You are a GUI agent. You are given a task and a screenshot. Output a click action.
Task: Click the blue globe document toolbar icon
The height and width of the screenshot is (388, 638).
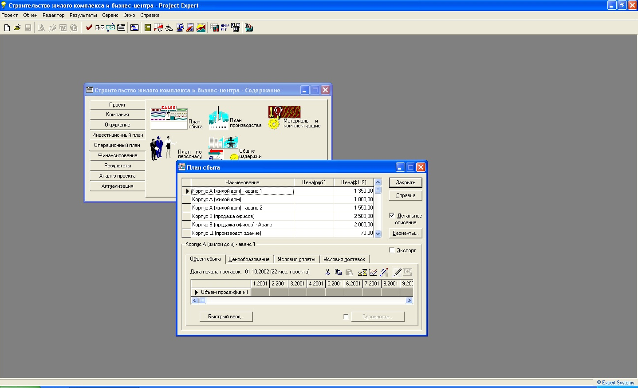180,28
